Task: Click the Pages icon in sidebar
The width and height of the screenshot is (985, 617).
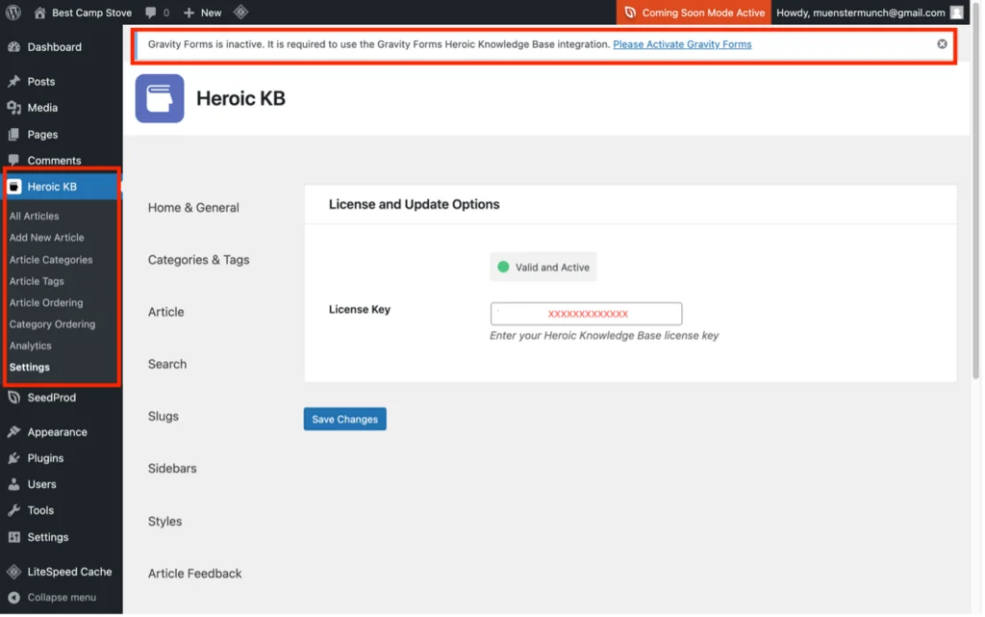Action: tap(13, 135)
